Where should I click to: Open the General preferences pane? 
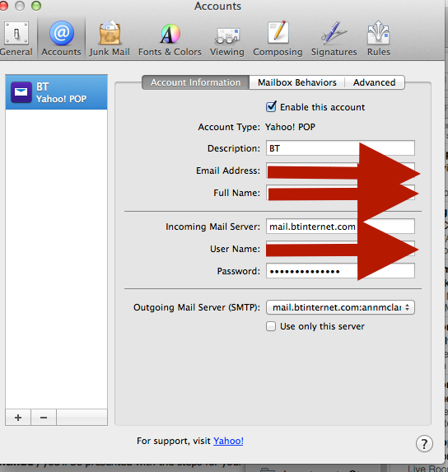(x=16, y=38)
